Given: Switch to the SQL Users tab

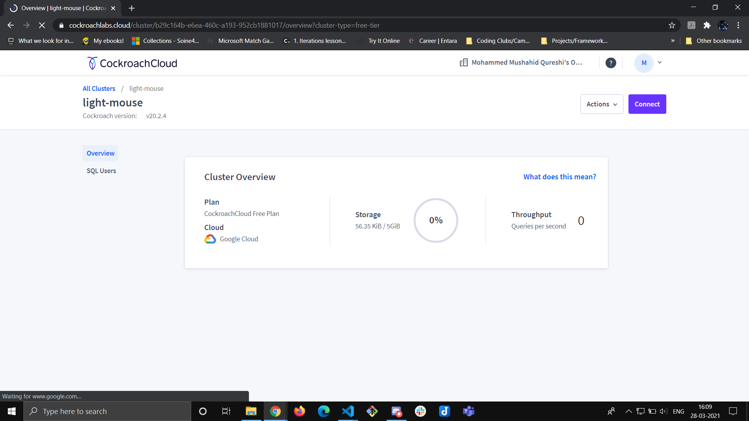Looking at the screenshot, I should pos(101,171).
